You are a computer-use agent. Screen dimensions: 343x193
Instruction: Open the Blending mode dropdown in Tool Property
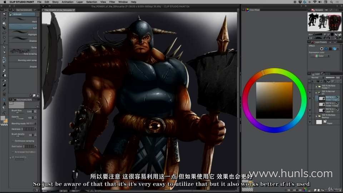tap(31, 123)
